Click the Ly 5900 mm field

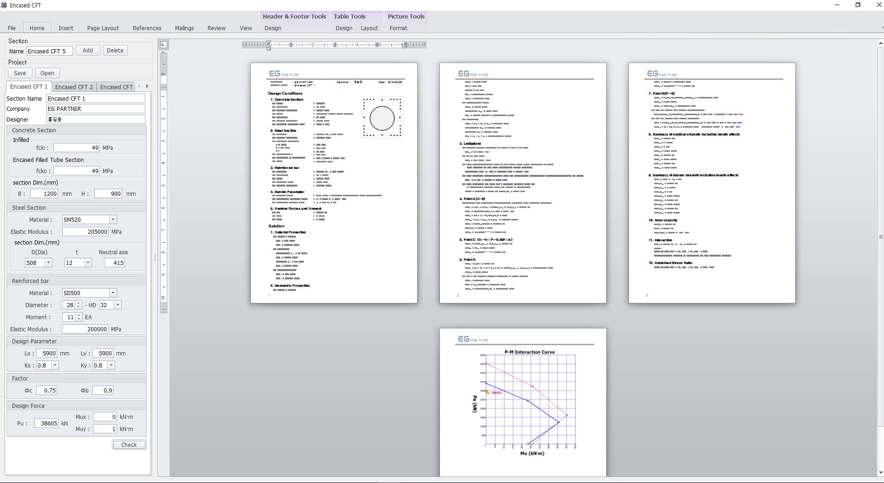click(103, 353)
